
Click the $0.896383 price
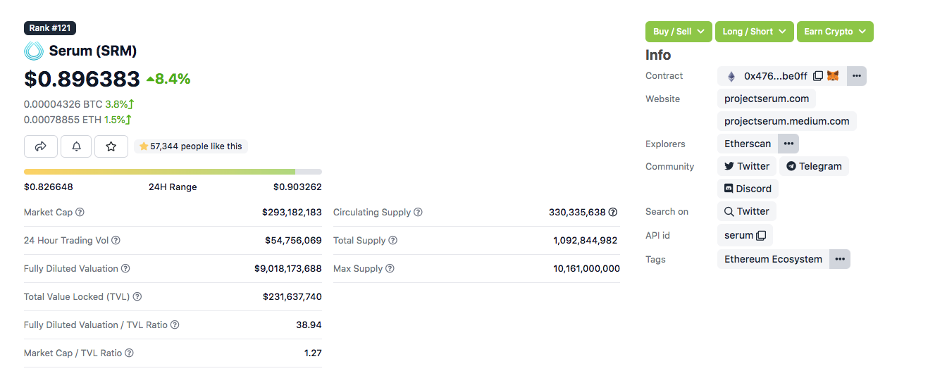82,79
